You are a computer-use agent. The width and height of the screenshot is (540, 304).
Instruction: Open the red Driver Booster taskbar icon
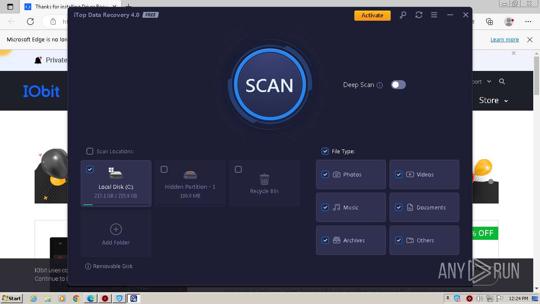[x=105, y=299]
